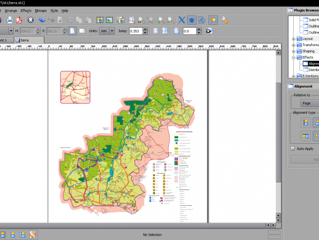The image size is (319, 240).
Task: Open the Arrange menu
Action: pyautogui.click(x=11, y=10)
